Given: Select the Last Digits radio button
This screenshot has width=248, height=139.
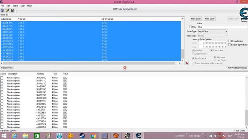Looking at the screenshot, I should coord(215,60).
